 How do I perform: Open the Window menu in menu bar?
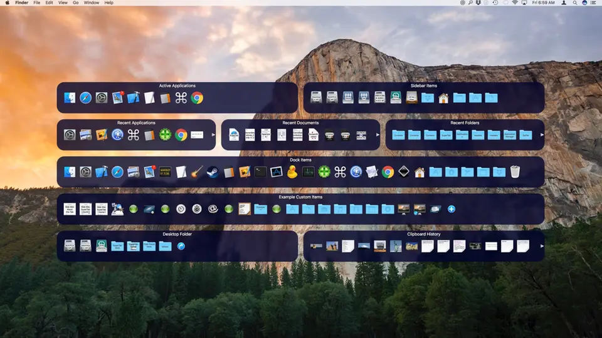[x=91, y=3]
